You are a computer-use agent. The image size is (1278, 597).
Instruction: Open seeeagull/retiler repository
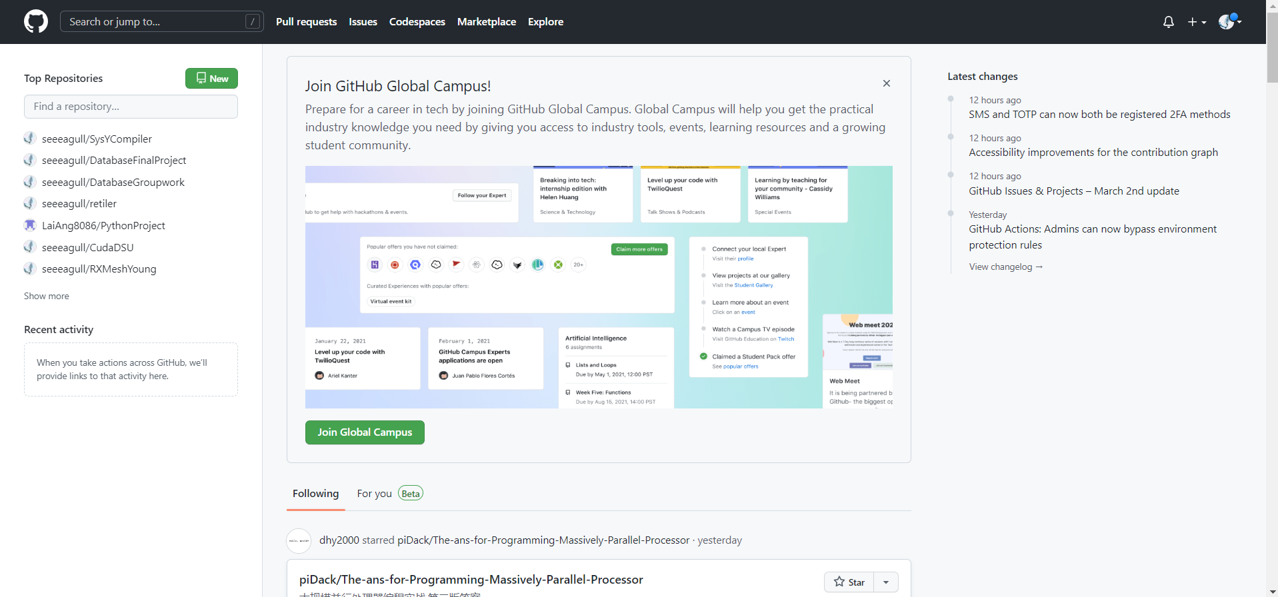[x=79, y=204]
